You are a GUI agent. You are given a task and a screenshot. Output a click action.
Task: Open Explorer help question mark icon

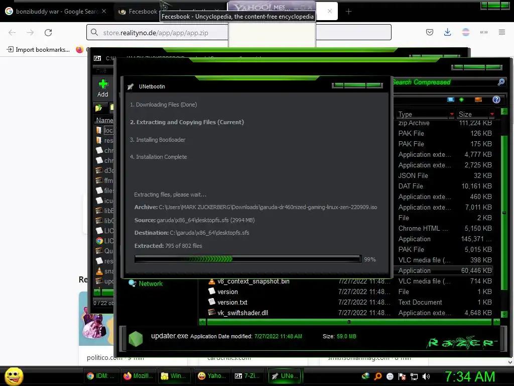[x=496, y=100]
